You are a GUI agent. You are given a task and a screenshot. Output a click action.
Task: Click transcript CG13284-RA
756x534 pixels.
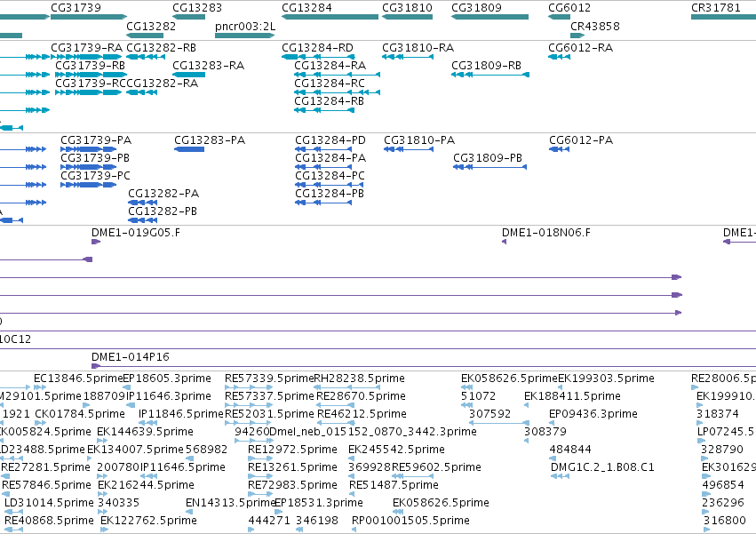pos(330,66)
